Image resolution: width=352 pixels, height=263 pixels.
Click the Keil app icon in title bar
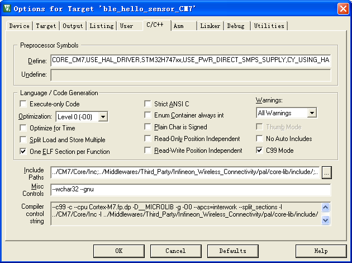point(7,8)
